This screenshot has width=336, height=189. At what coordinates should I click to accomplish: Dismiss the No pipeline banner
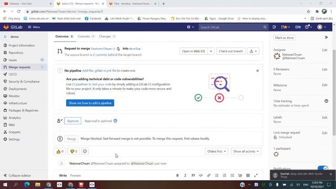[258, 71]
